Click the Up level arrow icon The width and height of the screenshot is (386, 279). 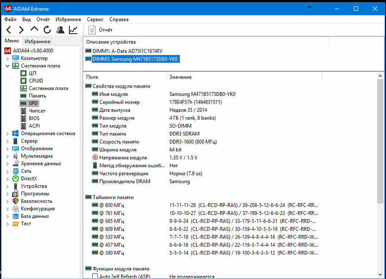point(34,30)
